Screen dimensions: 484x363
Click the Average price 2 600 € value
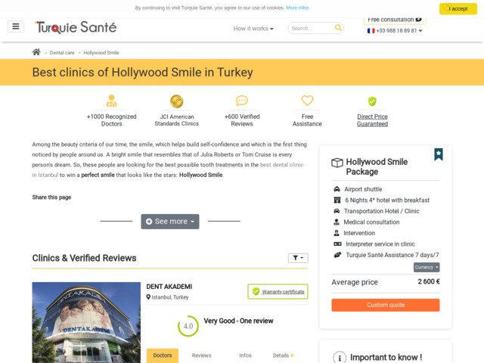(429, 281)
